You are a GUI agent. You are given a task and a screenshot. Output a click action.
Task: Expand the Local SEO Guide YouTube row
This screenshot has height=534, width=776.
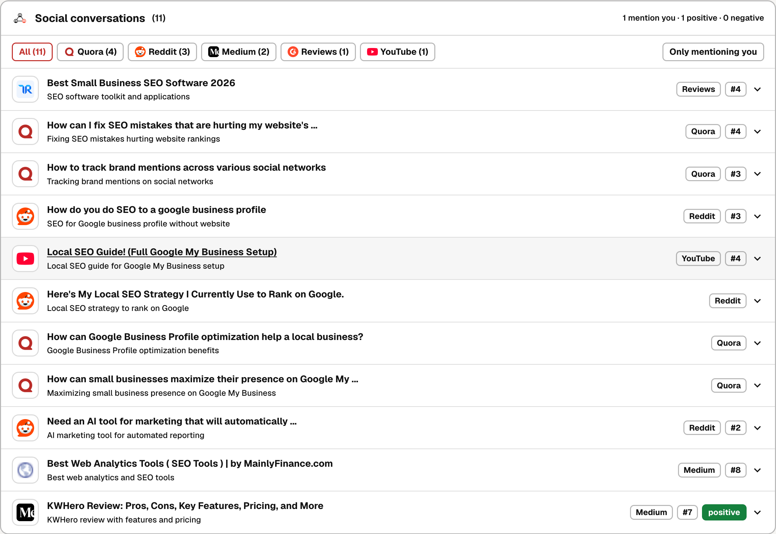click(757, 259)
